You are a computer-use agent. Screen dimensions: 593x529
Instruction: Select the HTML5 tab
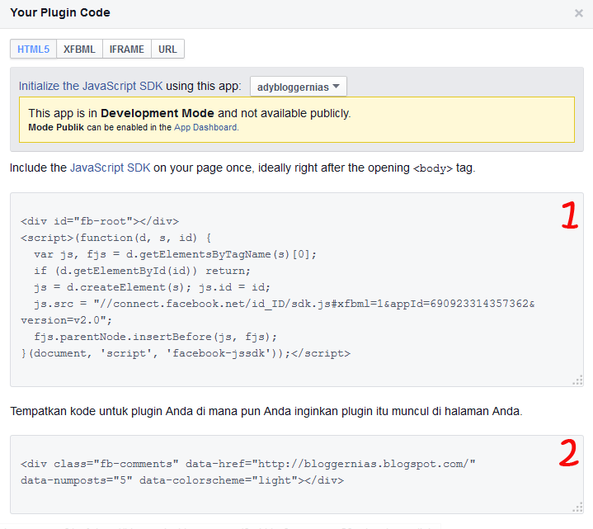(x=33, y=50)
